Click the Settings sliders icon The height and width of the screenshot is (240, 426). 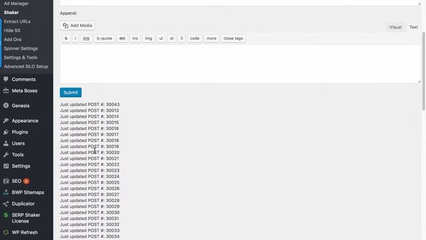(6, 166)
